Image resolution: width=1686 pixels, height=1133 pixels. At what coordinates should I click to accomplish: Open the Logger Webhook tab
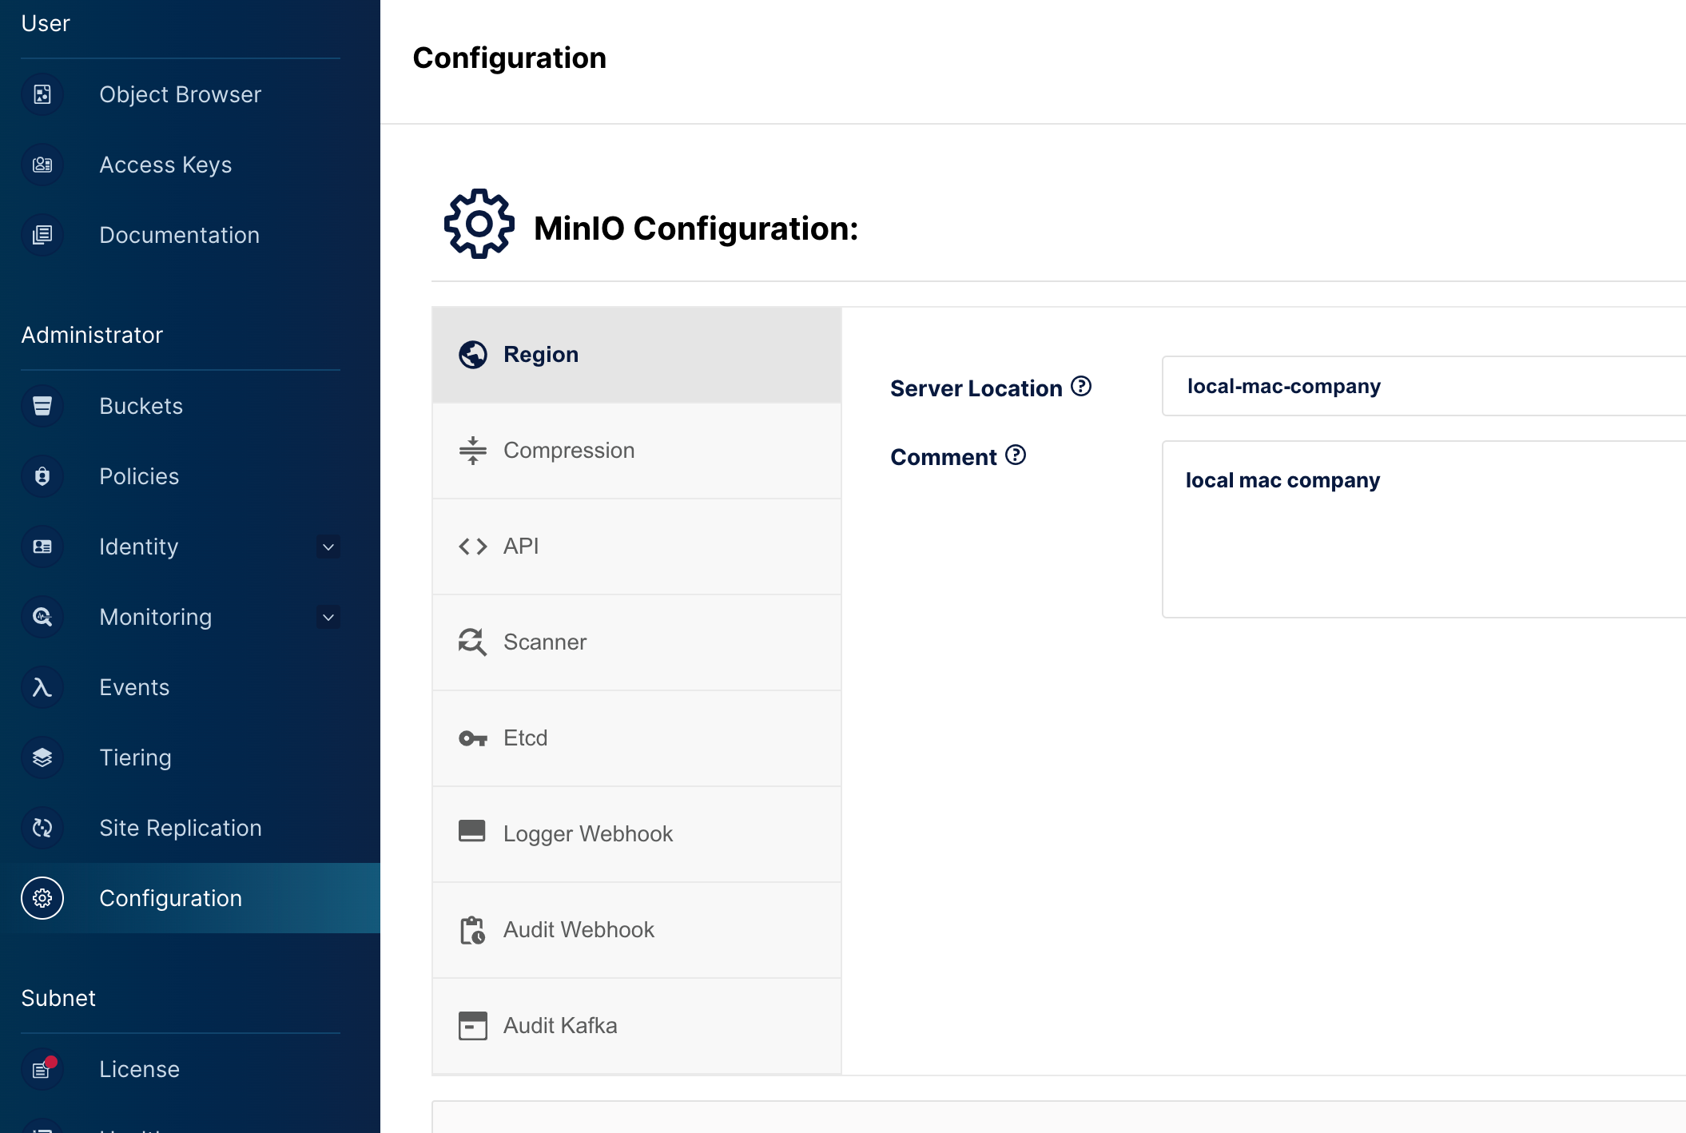(x=637, y=834)
